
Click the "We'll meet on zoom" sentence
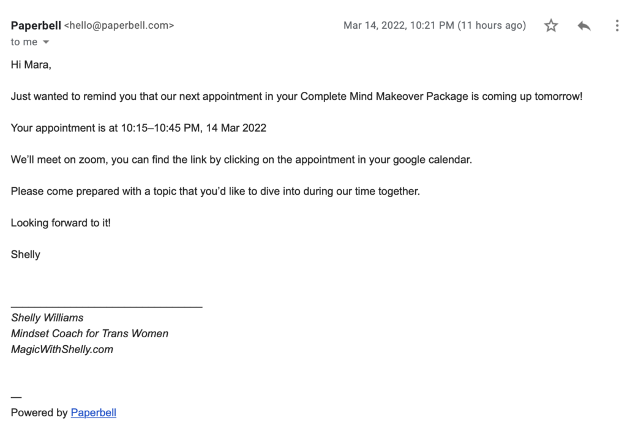point(241,160)
